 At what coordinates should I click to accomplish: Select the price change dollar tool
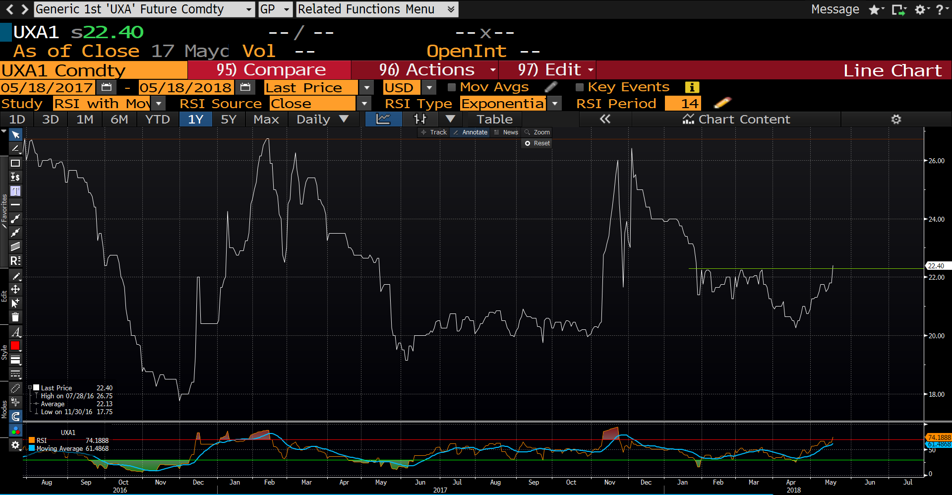click(x=15, y=177)
